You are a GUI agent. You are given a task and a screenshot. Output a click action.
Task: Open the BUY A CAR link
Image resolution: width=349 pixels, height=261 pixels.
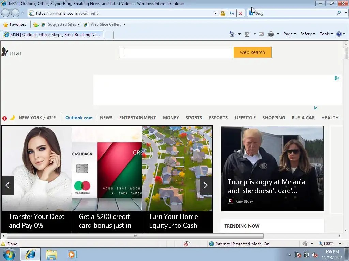coord(303,118)
